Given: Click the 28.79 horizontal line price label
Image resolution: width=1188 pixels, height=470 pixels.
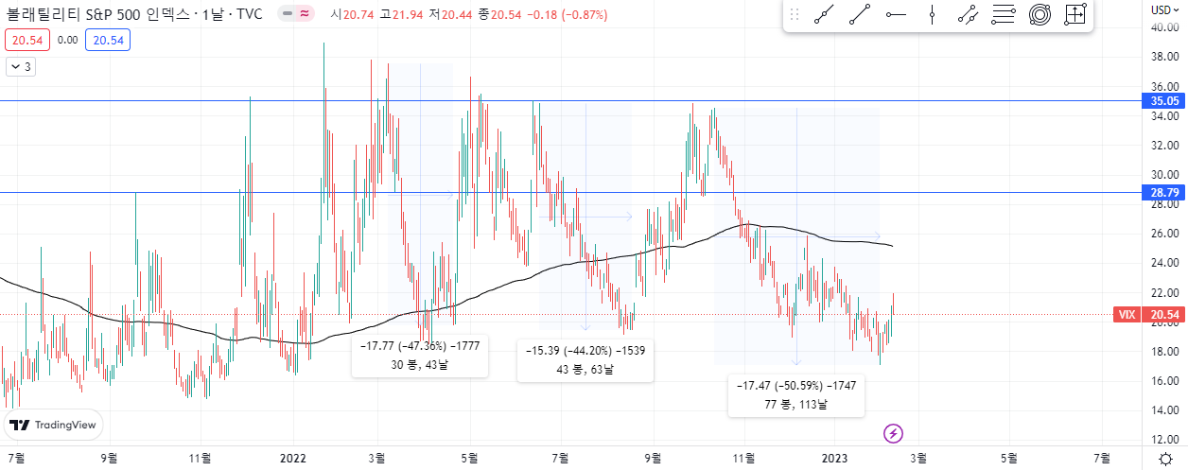Looking at the screenshot, I should point(1164,192).
